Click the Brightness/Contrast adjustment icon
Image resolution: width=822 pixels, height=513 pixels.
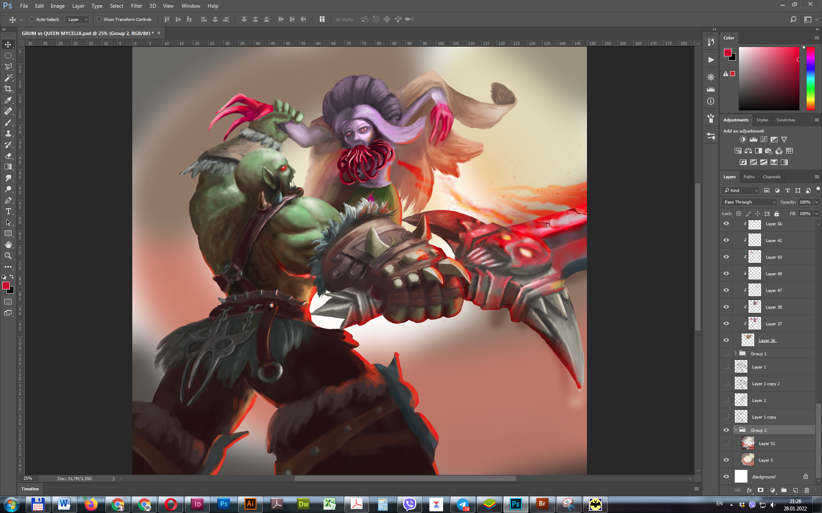pos(743,139)
